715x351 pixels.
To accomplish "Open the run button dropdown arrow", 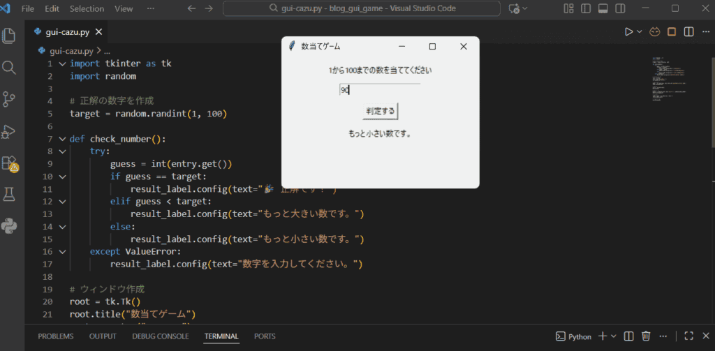I will pyautogui.click(x=640, y=31).
